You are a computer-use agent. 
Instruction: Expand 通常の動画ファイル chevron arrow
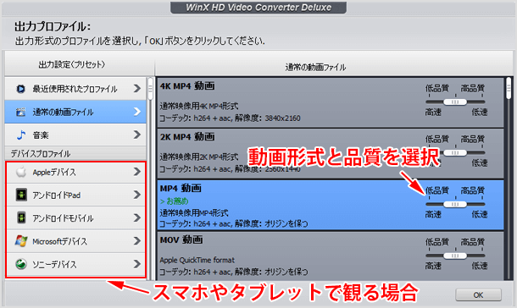[x=137, y=112]
